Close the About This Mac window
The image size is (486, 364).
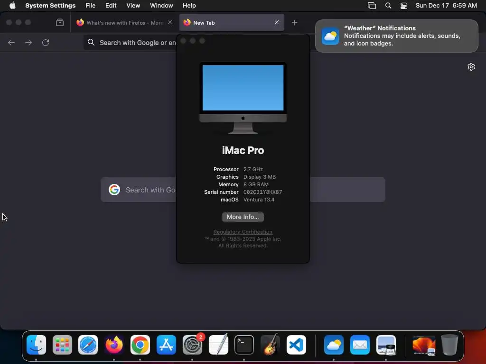pos(183,41)
